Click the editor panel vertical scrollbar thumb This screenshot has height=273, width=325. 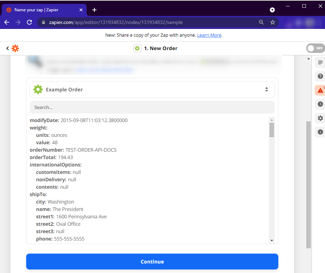click(x=308, y=185)
